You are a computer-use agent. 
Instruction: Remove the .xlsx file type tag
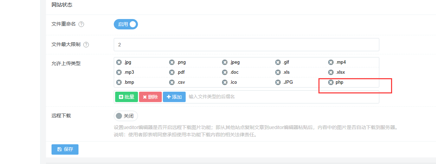point(331,72)
